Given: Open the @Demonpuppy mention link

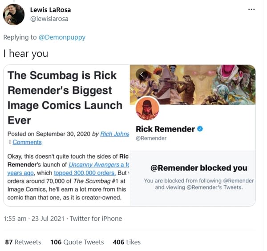Looking at the screenshot, I should coord(62,37).
